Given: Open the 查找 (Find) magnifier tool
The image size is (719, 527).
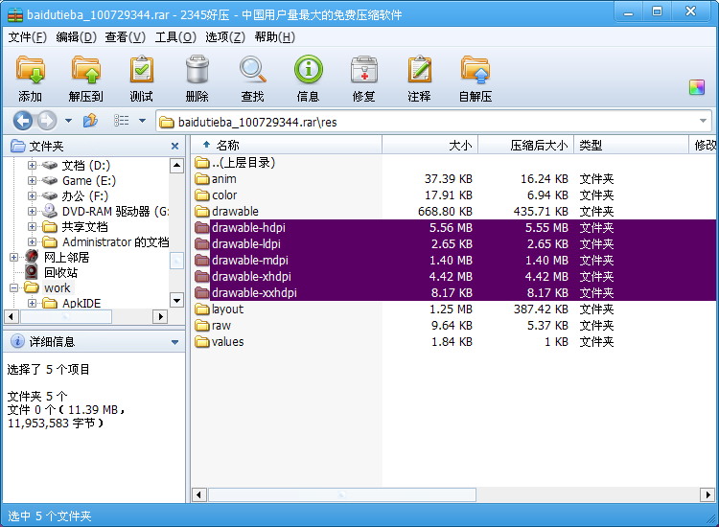Looking at the screenshot, I should pos(252,72).
